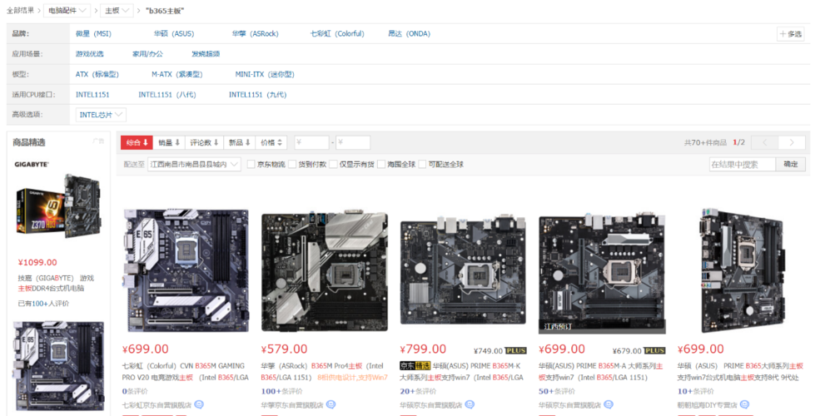Viewport: 820px width, 416px height.
Task: Open 技嘉 (GIGABYTE) 游戏主板 sidebar product link
Action: point(56,283)
